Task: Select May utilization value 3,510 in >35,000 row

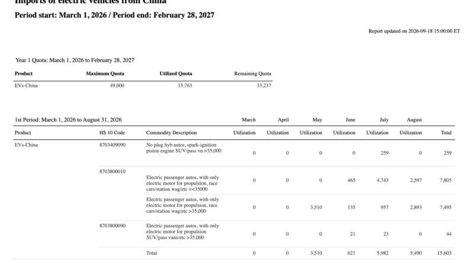Action: 316,208
